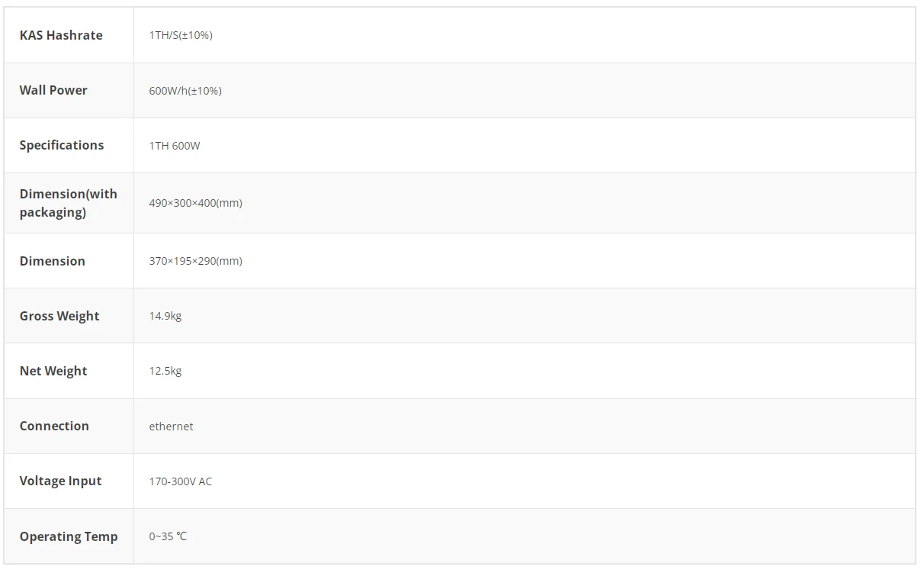Select the 12.5kg net weight value
This screenshot has height=573, width=921.
pyautogui.click(x=165, y=371)
